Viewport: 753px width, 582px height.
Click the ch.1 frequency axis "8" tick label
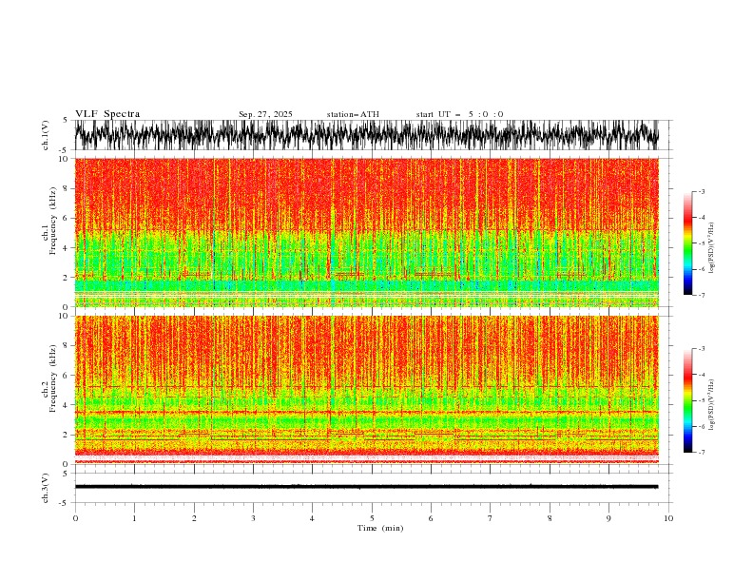click(66, 188)
